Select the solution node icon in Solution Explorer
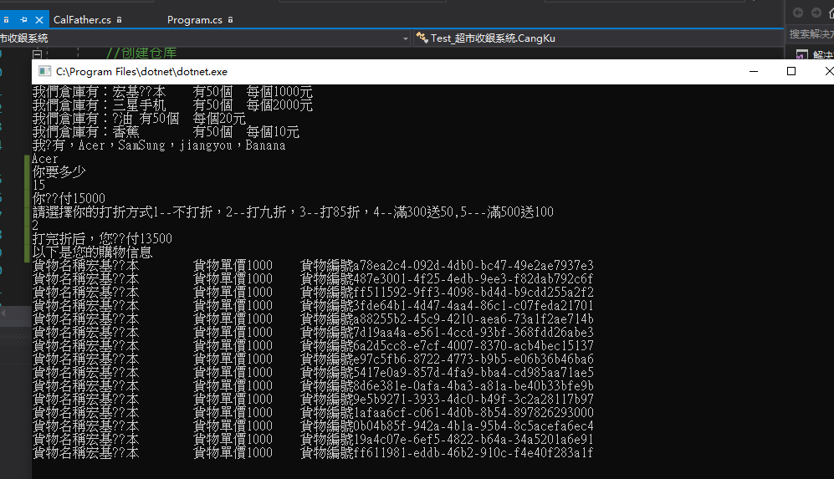The image size is (834, 479). [x=801, y=54]
